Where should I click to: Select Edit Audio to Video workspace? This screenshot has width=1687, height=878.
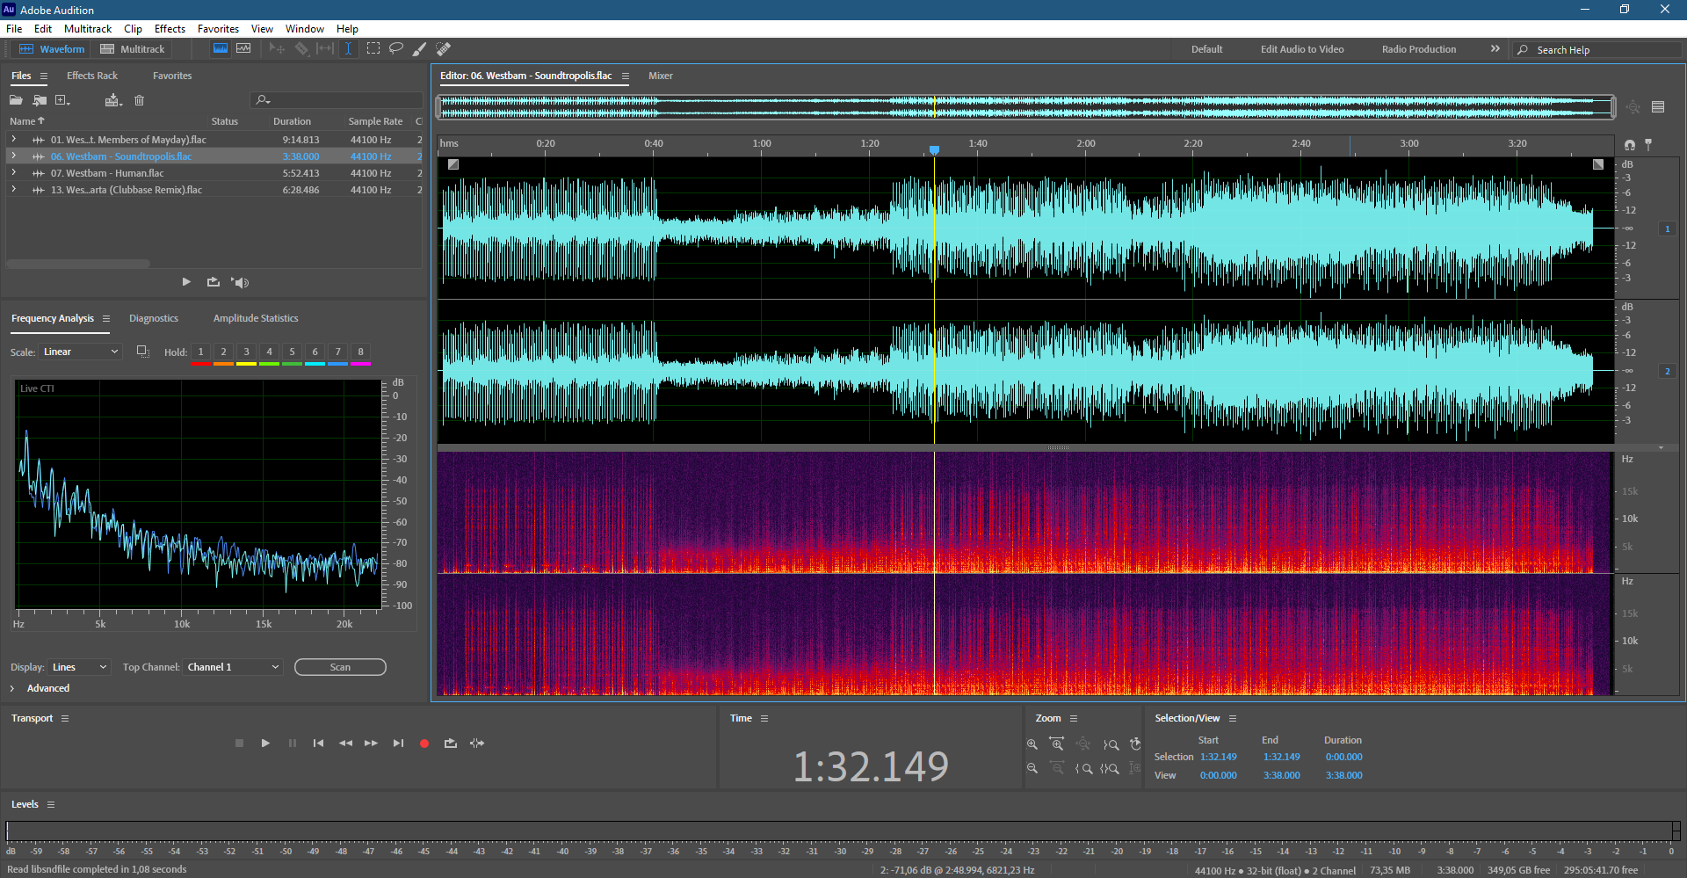[1302, 49]
